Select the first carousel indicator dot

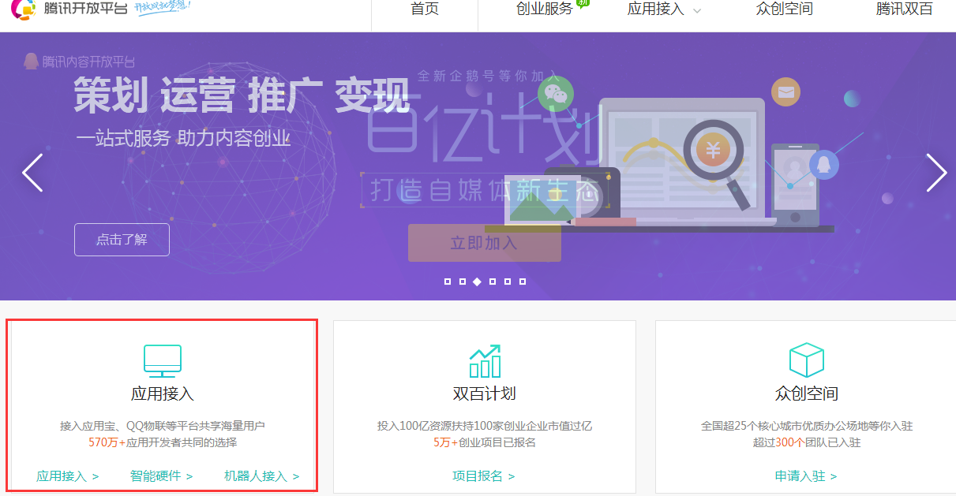tap(448, 282)
